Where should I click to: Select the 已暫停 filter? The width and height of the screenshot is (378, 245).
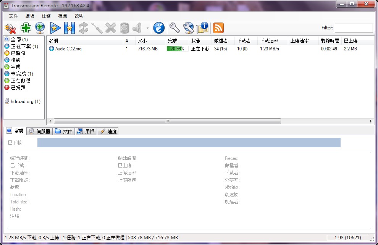pos(15,53)
